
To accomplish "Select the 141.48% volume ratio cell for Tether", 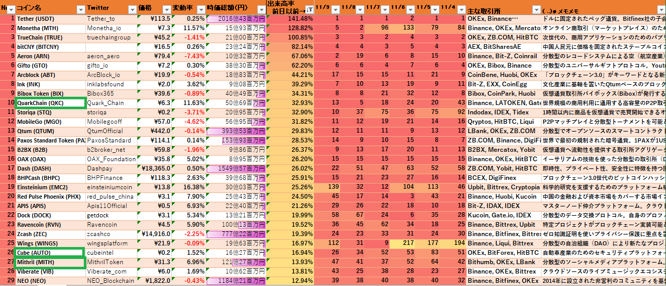I will pos(290,19).
